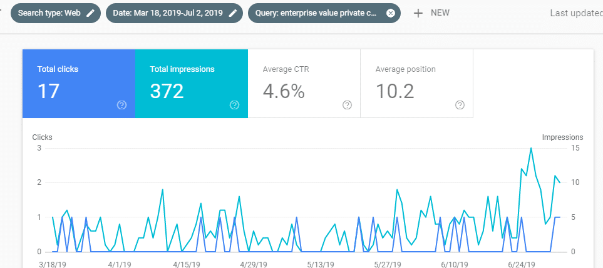Open the Search type: Web filter
Screen dimensions: 603x268
51,13
